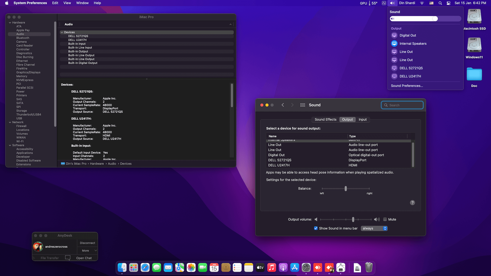Viewport: 491px width, 276px height.
Task: Toggle the Mute checkbox for output volume
Action: click(385, 219)
